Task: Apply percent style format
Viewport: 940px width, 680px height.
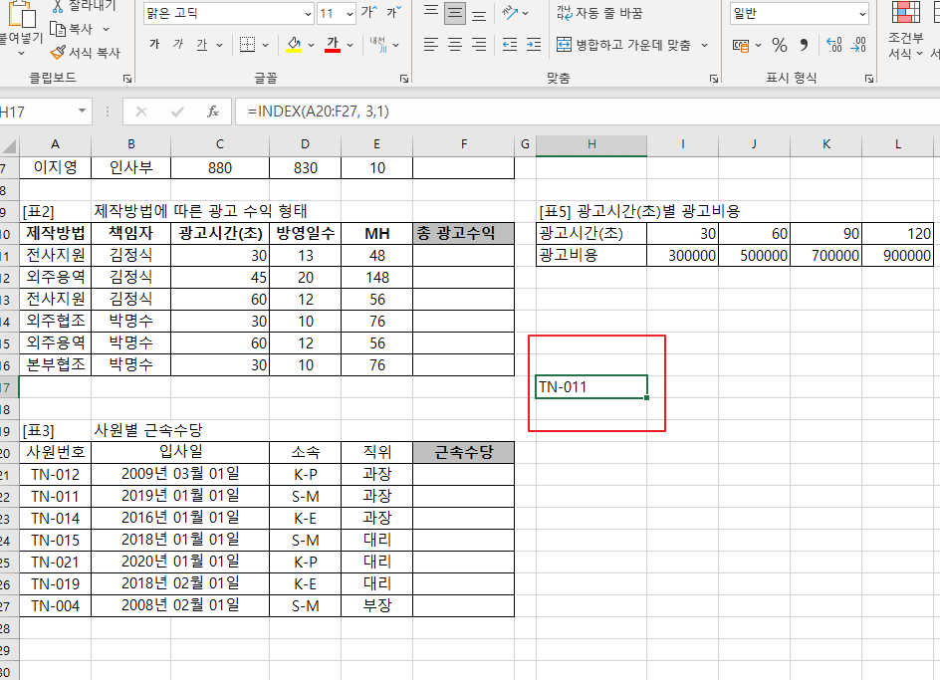Action: coord(780,45)
